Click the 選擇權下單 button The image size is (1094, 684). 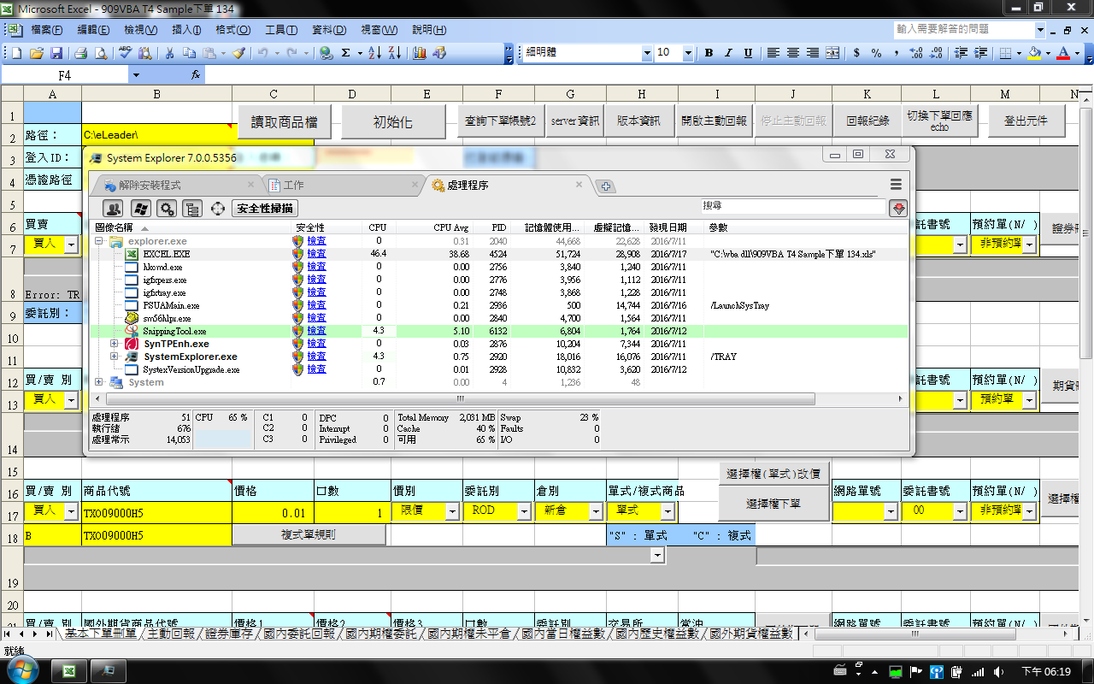(x=773, y=504)
